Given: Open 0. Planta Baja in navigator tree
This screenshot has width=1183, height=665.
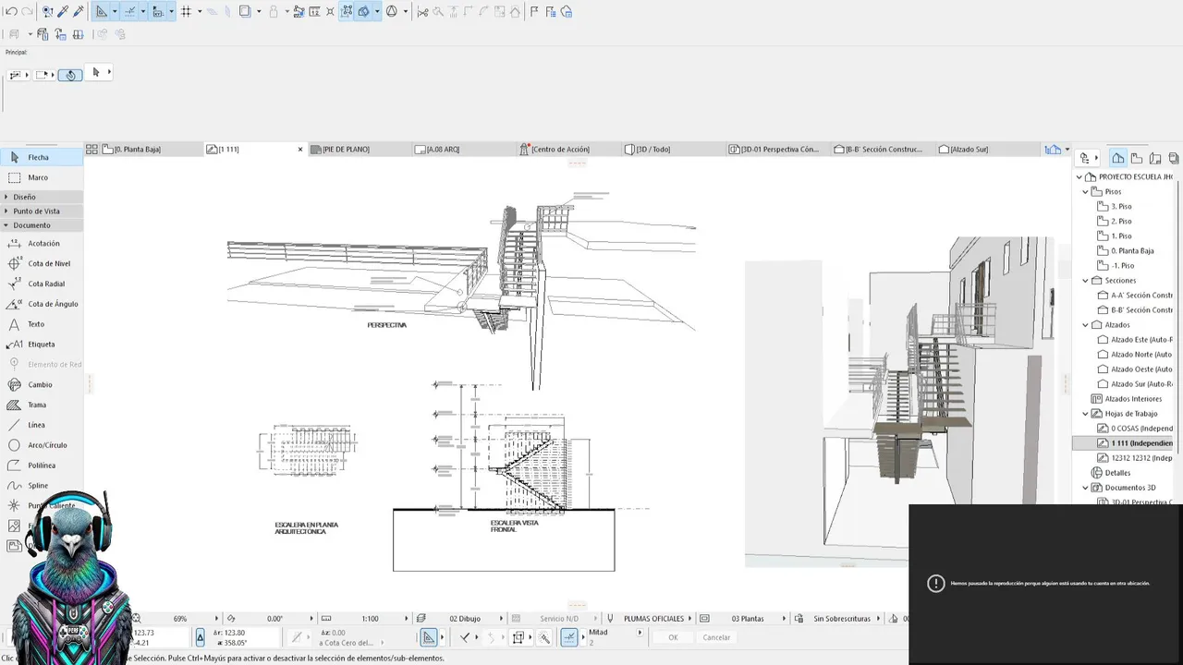Looking at the screenshot, I should (1133, 251).
